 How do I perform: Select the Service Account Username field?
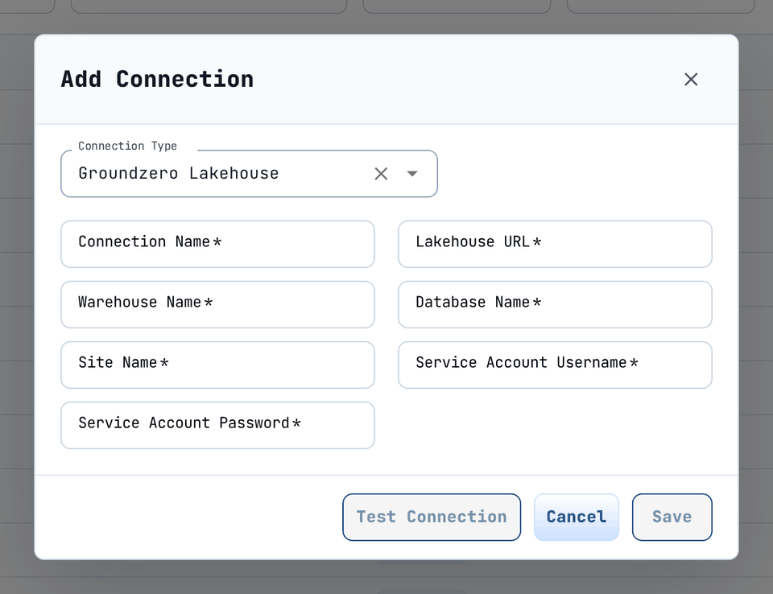point(555,365)
